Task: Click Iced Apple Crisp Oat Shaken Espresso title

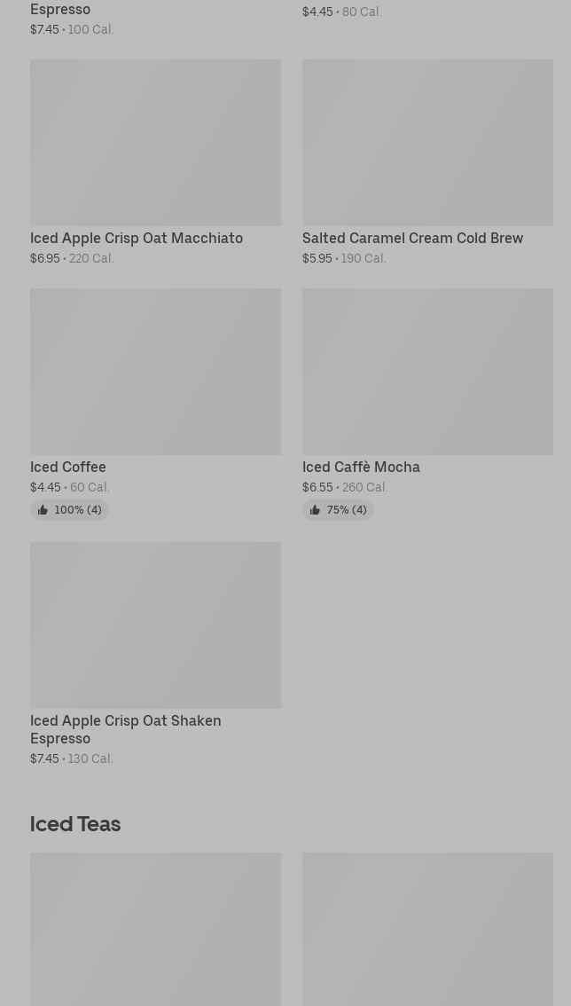Action: coord(125,729)
